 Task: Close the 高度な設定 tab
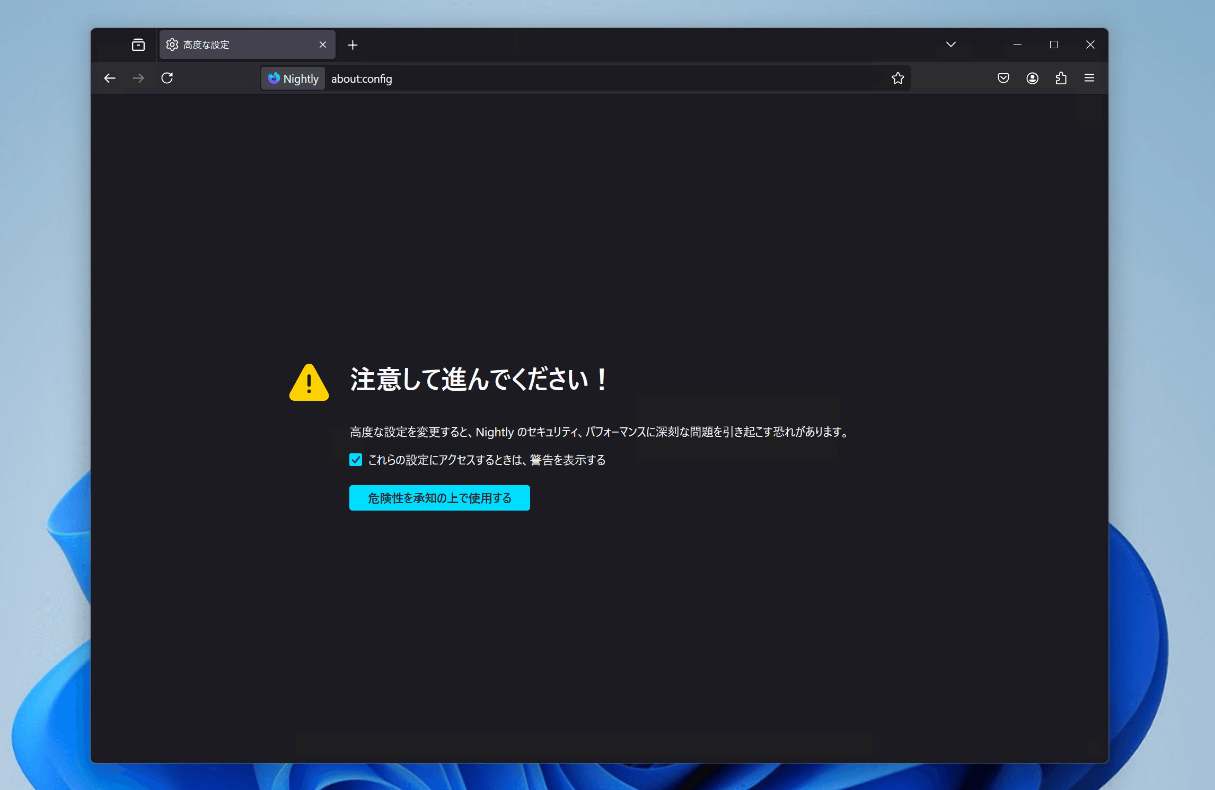click(323, 45)
